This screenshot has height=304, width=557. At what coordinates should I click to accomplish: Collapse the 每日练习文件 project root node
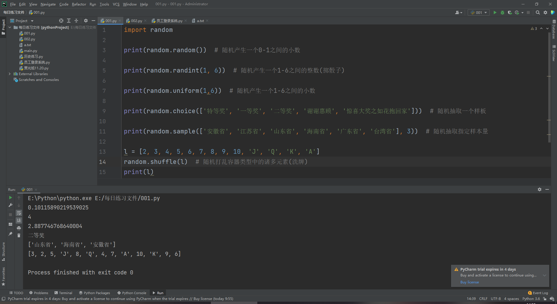[10, 27]
